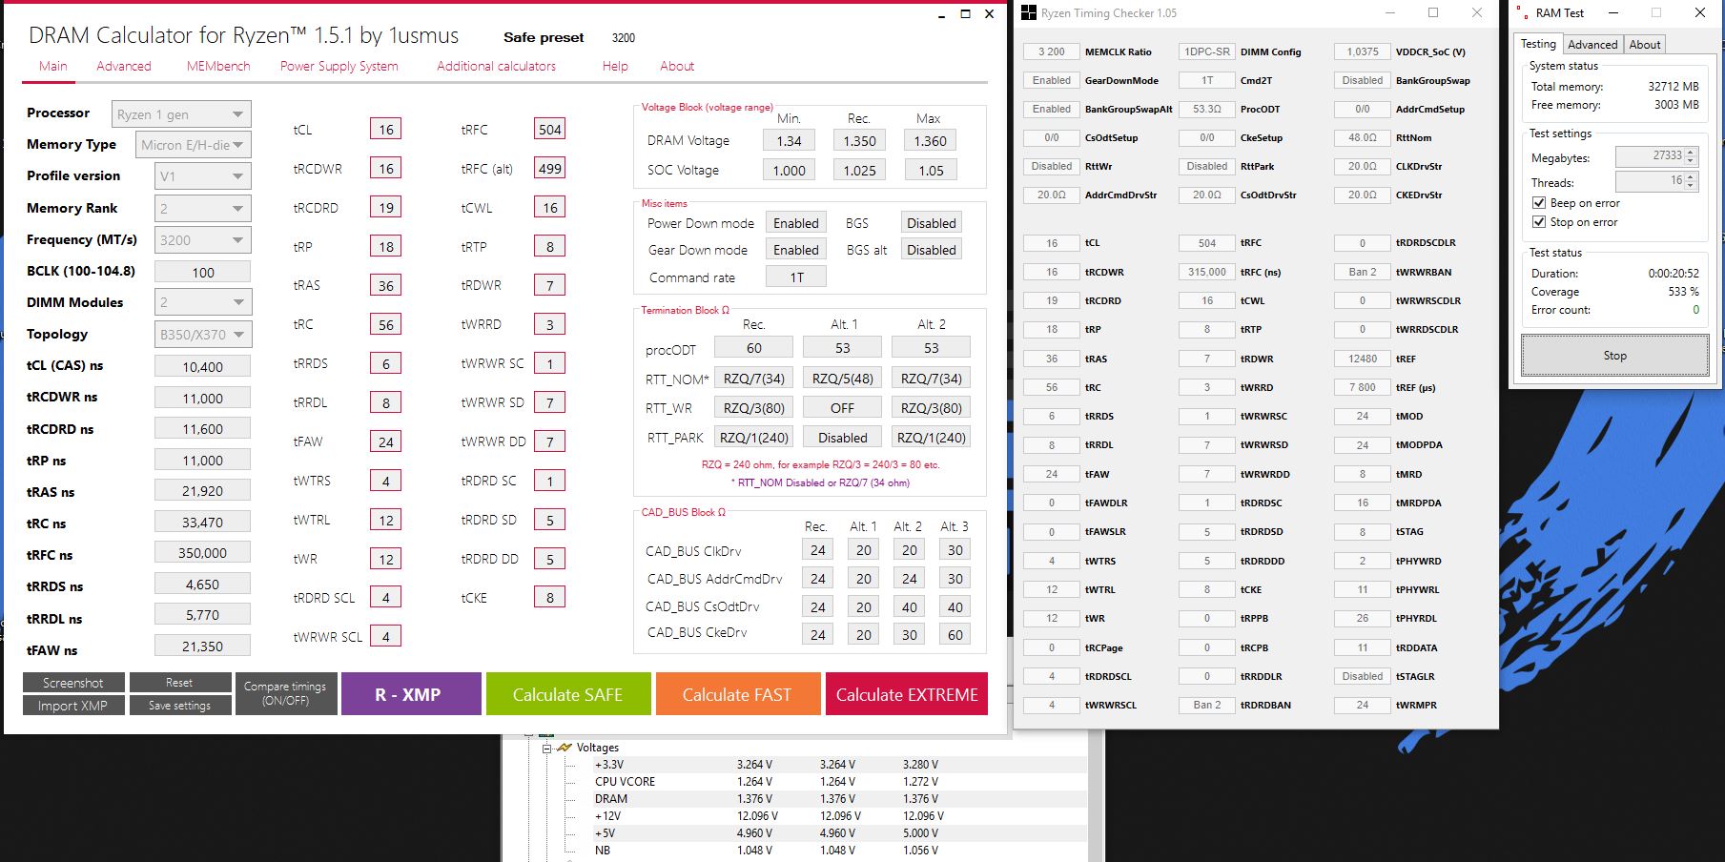Open the Memory Type dropdown
Screen dimensions: 1725x862
tap(194, 145)
